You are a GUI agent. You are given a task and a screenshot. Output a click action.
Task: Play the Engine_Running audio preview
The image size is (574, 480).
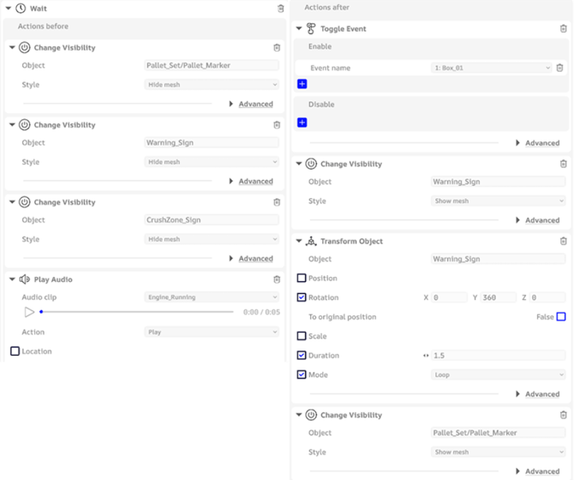29,313
